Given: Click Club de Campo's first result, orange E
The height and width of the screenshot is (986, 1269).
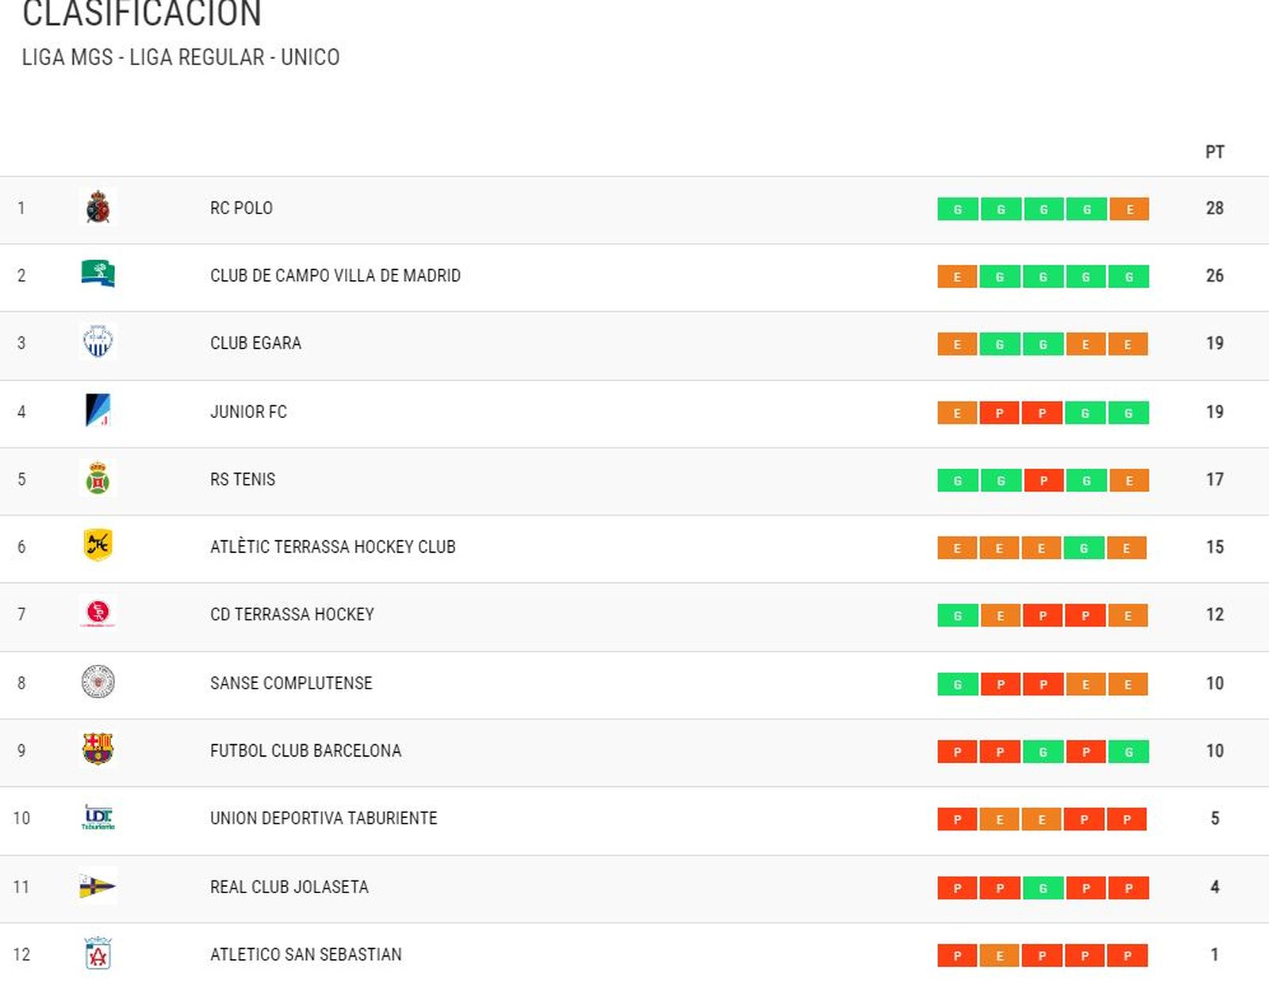Looking at the screenshot, I should coord(957,277).
